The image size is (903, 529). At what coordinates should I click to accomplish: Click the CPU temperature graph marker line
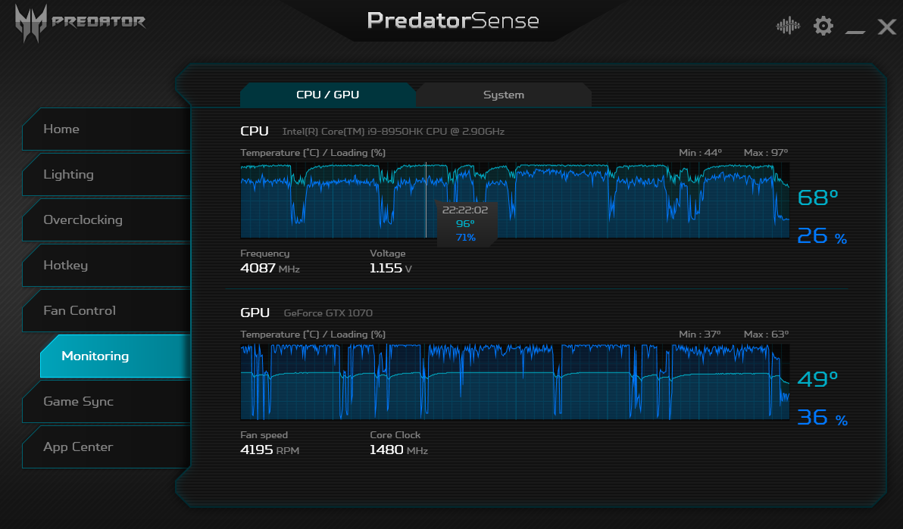(427, 200)
